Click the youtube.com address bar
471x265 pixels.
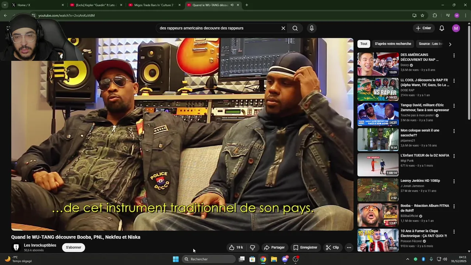pyautogui.click(x=221, y=15)
